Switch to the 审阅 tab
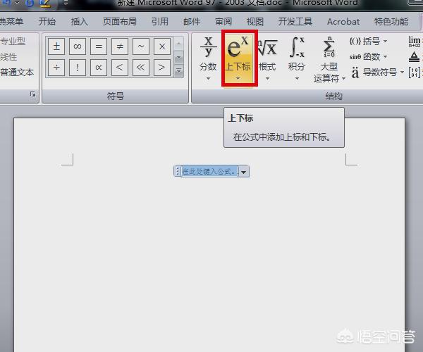Viewport: 423px width, 352px height. click(223, 21)
